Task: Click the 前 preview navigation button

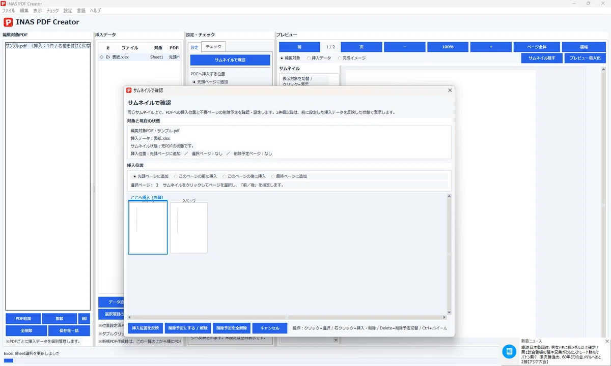Action: pos(299,47)
